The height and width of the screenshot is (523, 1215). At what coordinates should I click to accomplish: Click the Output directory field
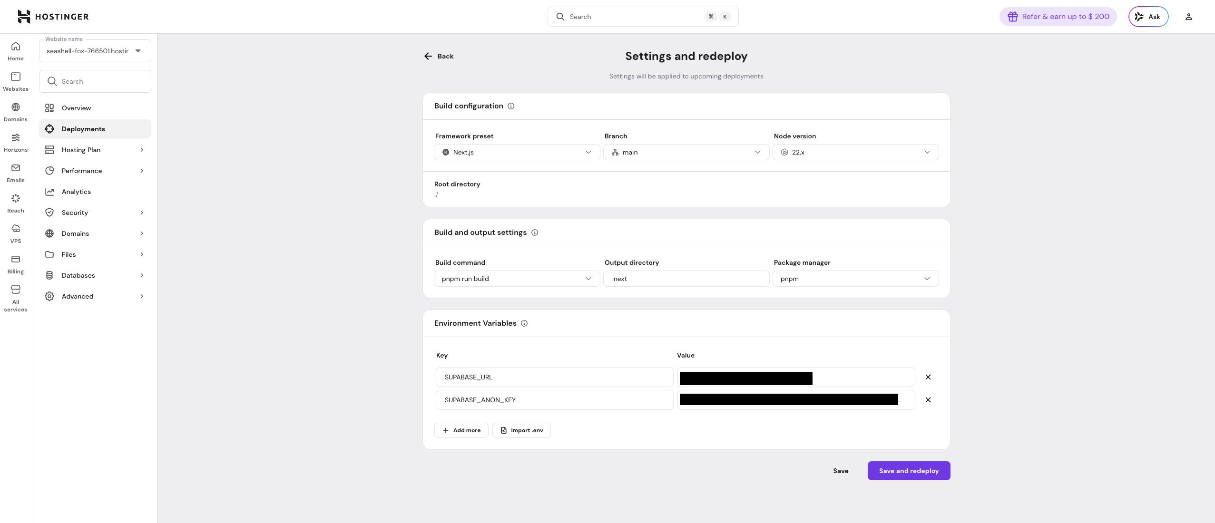686,279
